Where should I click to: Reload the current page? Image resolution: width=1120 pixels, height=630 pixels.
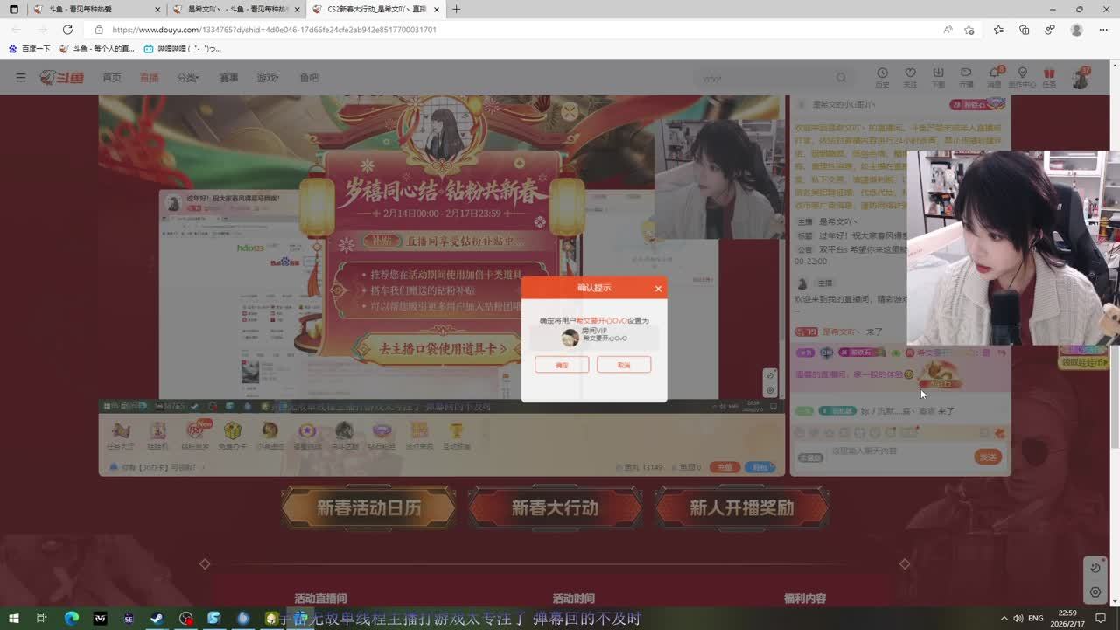tap(67, 30)
